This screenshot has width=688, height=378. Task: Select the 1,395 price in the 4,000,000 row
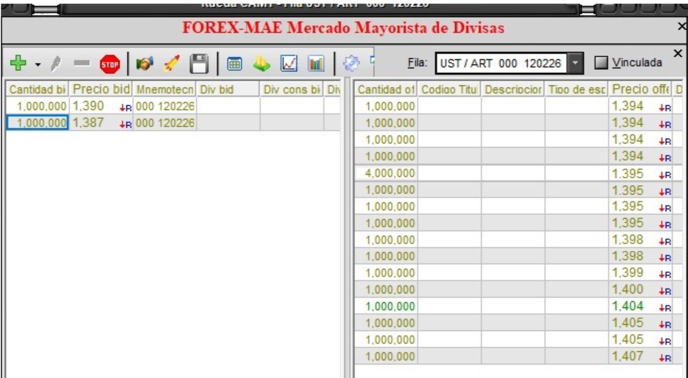[640, 173]
